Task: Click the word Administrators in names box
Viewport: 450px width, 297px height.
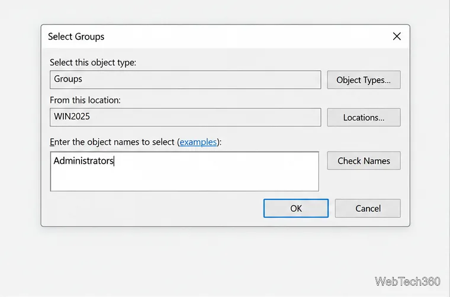Action: point(83,161)
